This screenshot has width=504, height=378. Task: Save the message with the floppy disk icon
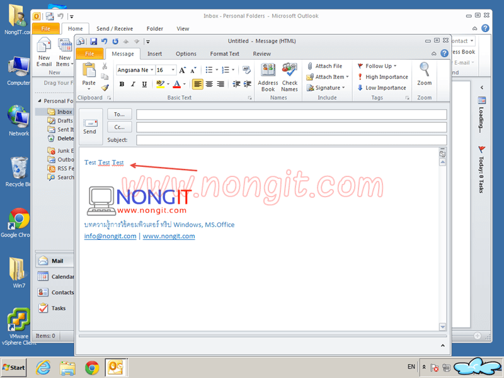[x=93, y=41]
